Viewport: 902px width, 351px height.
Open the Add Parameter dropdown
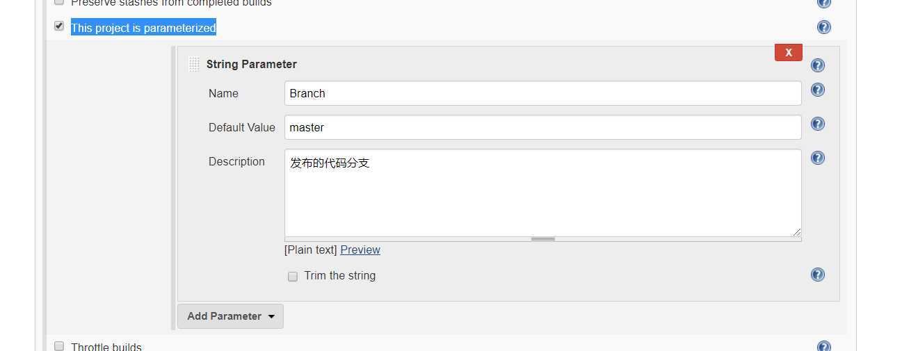point(230,316)
